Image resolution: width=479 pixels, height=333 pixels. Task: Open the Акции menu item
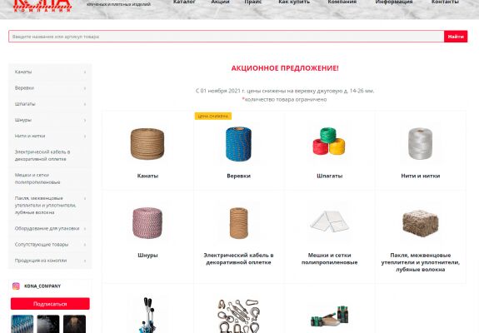point(220,2)
